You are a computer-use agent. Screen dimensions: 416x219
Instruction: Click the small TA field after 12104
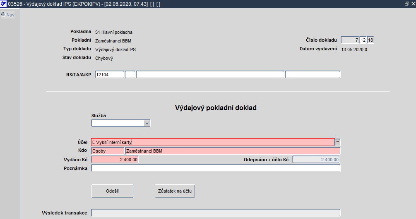coord(130,75)
